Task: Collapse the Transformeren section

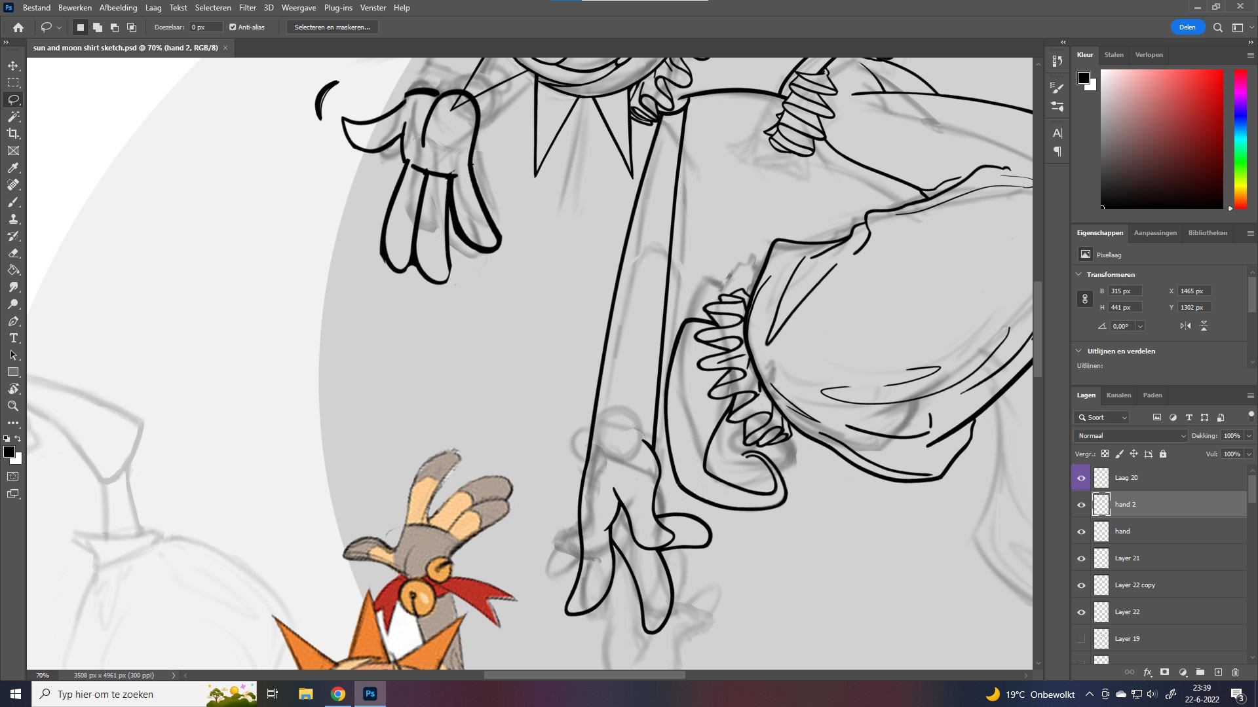Action: [1079, 274]
